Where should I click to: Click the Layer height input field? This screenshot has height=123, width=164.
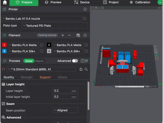pos(65,91)
